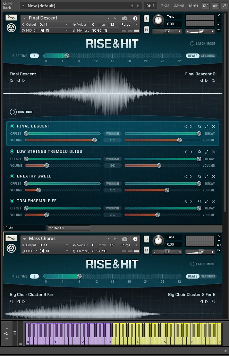Open info icon in Final Descent header

(x=135, y=18)
